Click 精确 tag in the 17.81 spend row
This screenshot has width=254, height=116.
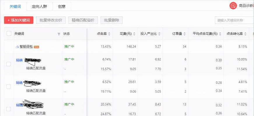(x=19, y=60)
